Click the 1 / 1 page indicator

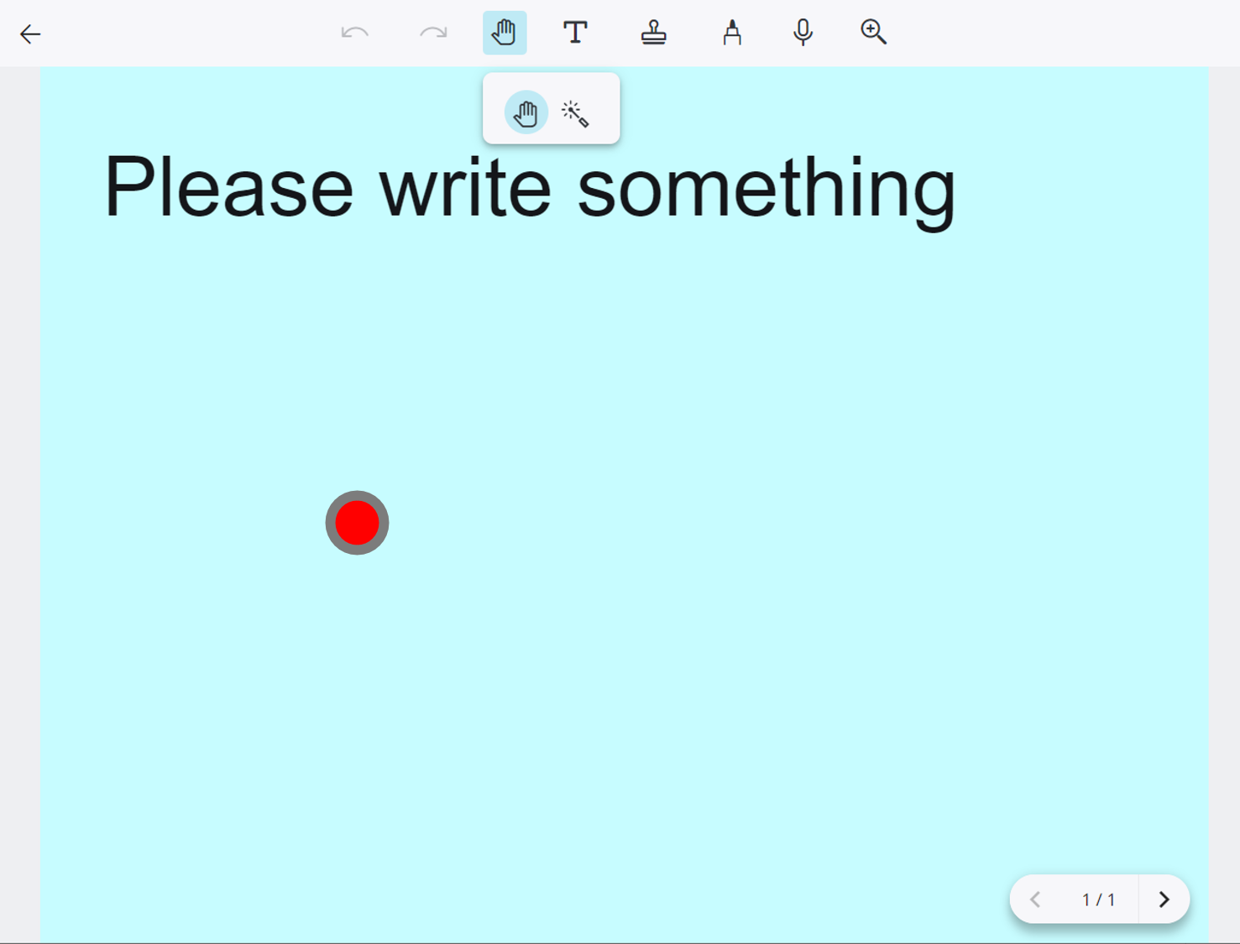pyautogui.click(x=1098, y=900)
